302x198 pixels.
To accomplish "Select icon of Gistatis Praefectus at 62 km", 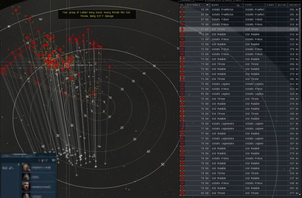I will pyautogui.click(x=182, y=14).
